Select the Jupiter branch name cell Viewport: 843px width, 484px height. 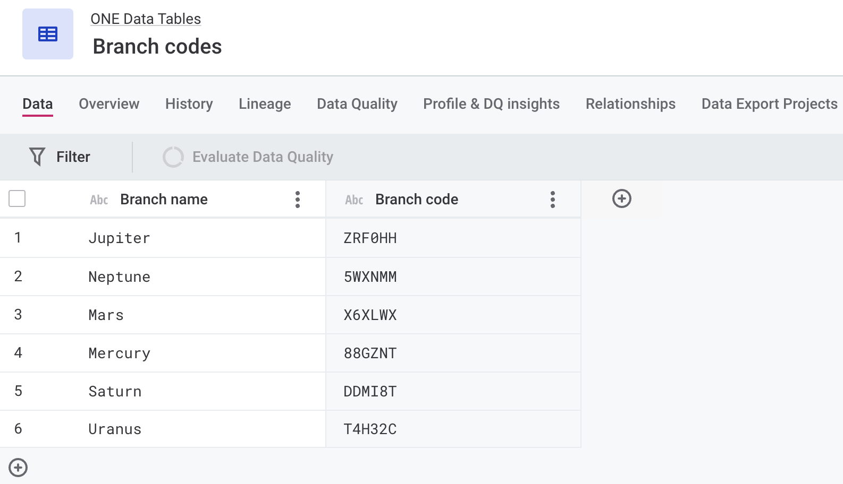tap(120, 238)
